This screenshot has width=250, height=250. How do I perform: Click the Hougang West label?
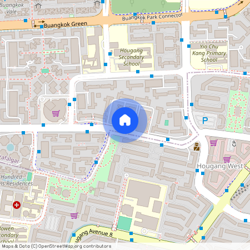coord(220,166)
